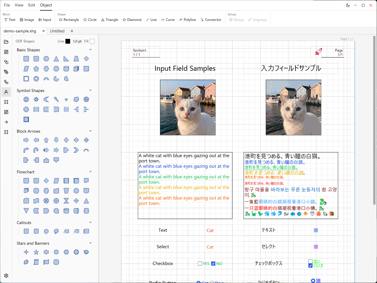Select the four-point star shape
This screenshot has width=377, height=283.
(x=26, y=252)
